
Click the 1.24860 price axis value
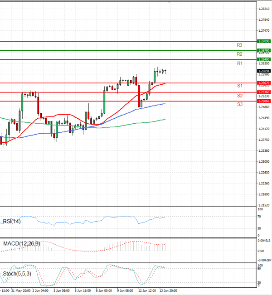click(264, 107)
